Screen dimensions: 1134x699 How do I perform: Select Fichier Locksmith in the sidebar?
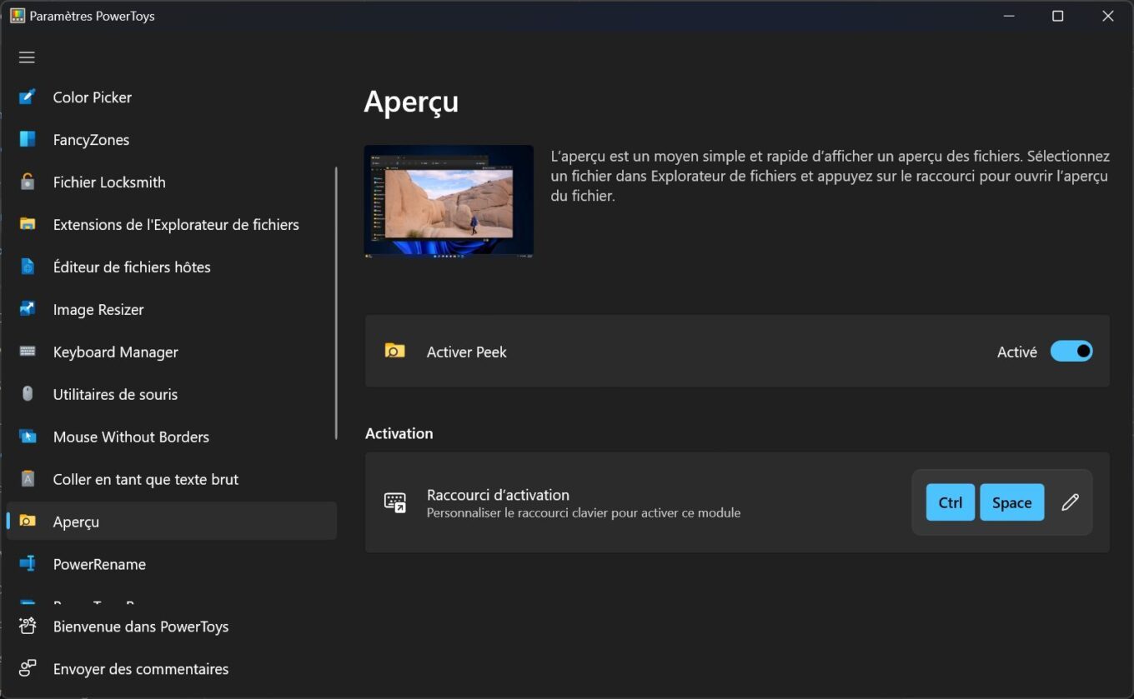click(172, 182)
